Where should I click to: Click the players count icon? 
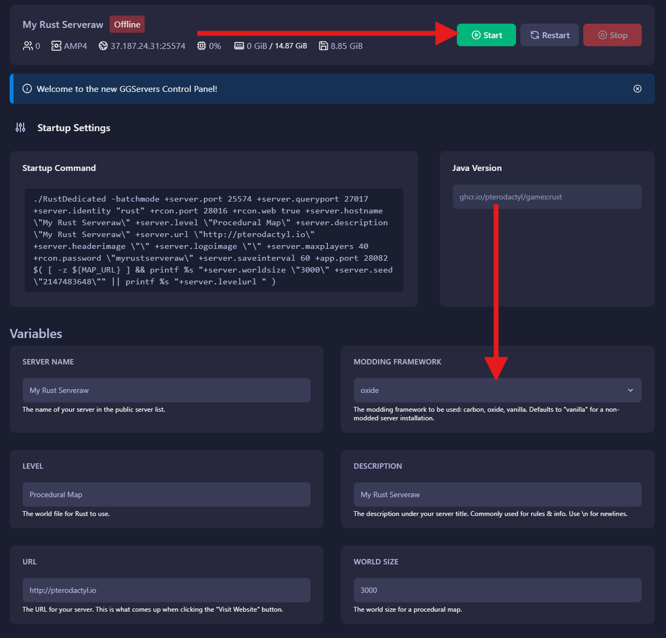click(x=28, y=46)
